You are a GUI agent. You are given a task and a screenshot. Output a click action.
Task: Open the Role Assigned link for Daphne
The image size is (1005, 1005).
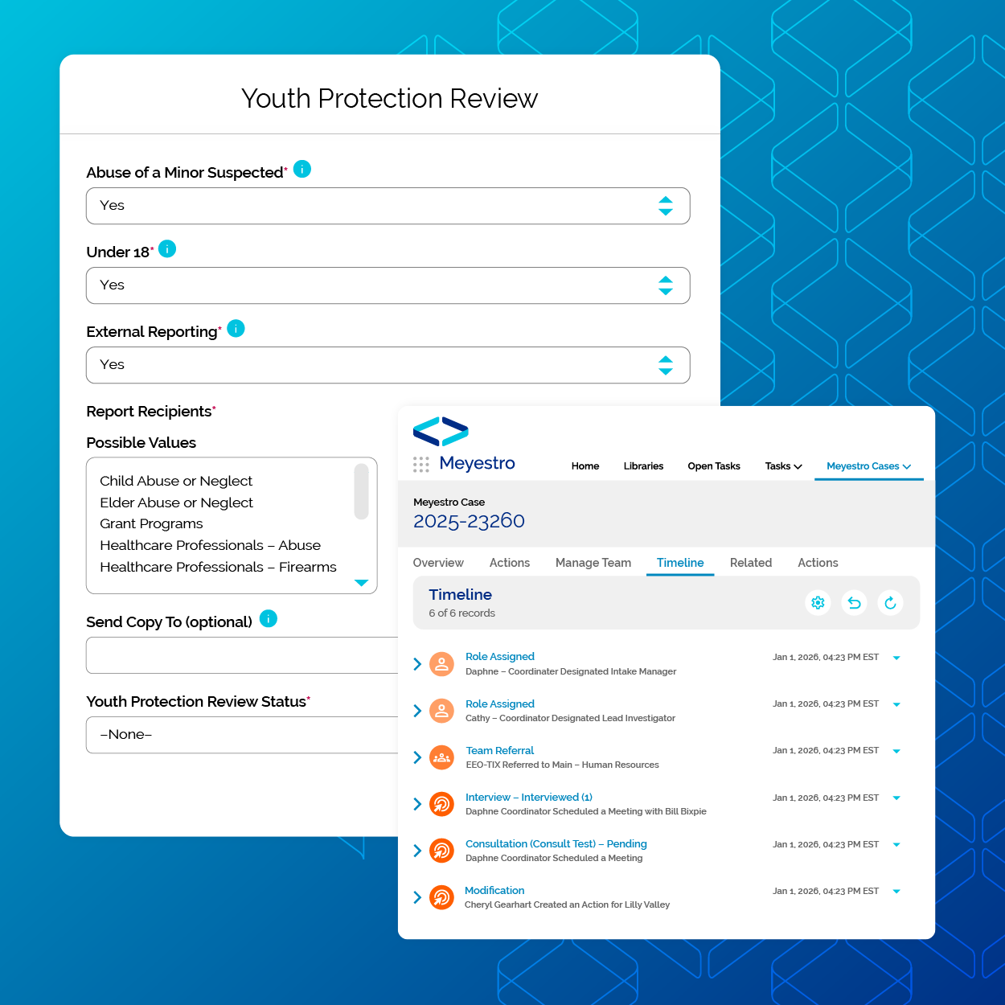[x=500, y=657]
